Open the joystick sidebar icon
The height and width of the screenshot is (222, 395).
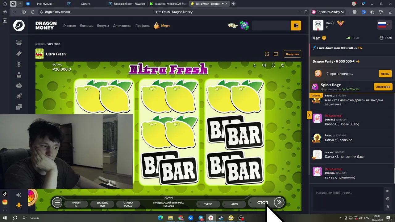pyautogui.click(x=19, y=85)
